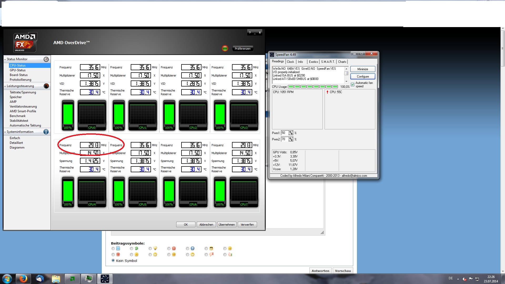Open Firefox from the taskbar
This screenshot has height=284, width=505.
tap(23, 279)
